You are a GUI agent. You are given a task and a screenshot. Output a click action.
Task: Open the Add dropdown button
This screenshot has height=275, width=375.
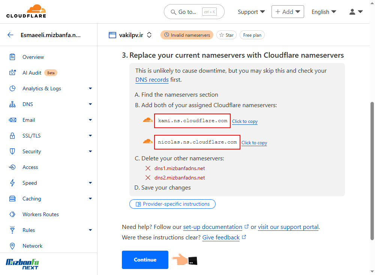tap(288, 12)
